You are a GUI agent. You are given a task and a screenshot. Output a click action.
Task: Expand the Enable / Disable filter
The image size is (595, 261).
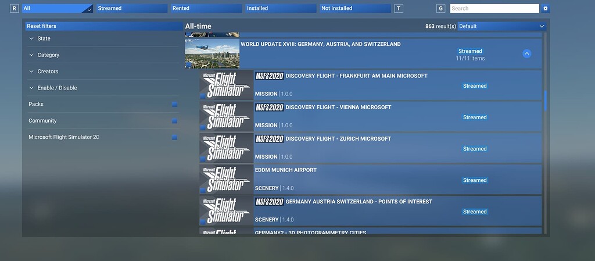point(103,88)
